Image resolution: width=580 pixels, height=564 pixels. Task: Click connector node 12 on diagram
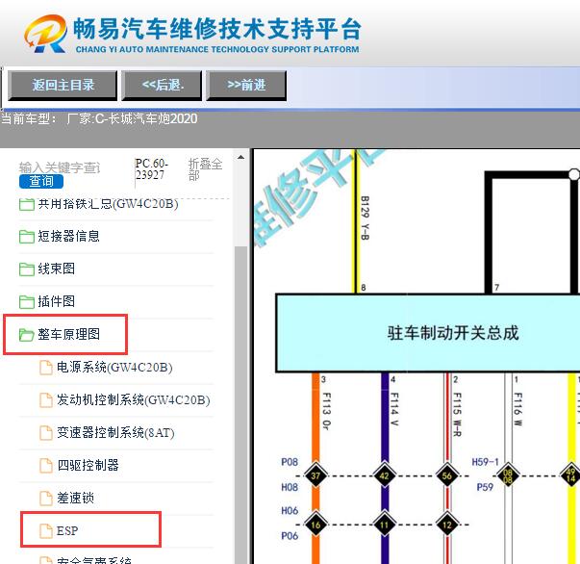coord(447,525)
